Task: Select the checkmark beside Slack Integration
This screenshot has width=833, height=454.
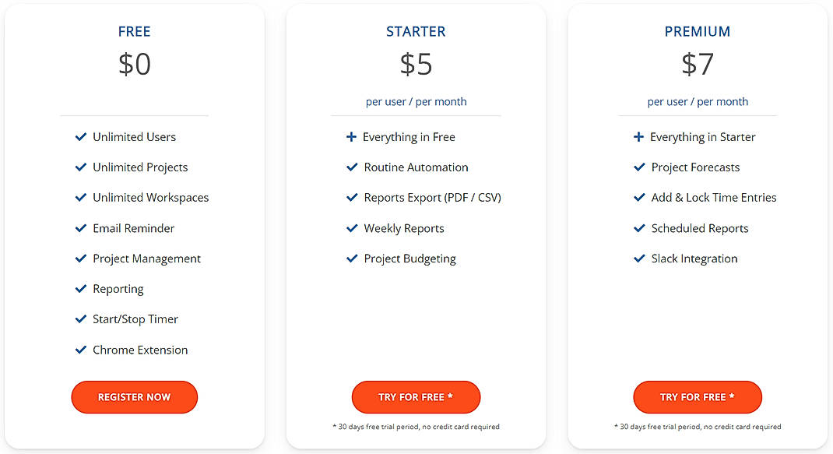Action: [x=638, y=258]
